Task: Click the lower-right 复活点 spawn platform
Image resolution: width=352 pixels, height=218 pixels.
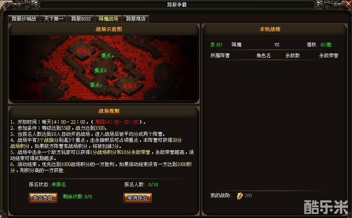Action: coord(130,86)
